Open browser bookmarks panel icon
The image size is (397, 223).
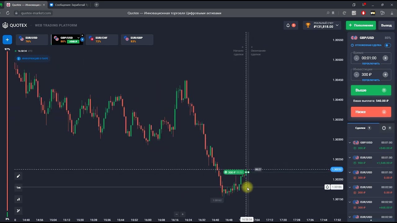pyautogui.click(x=354, y=5)
